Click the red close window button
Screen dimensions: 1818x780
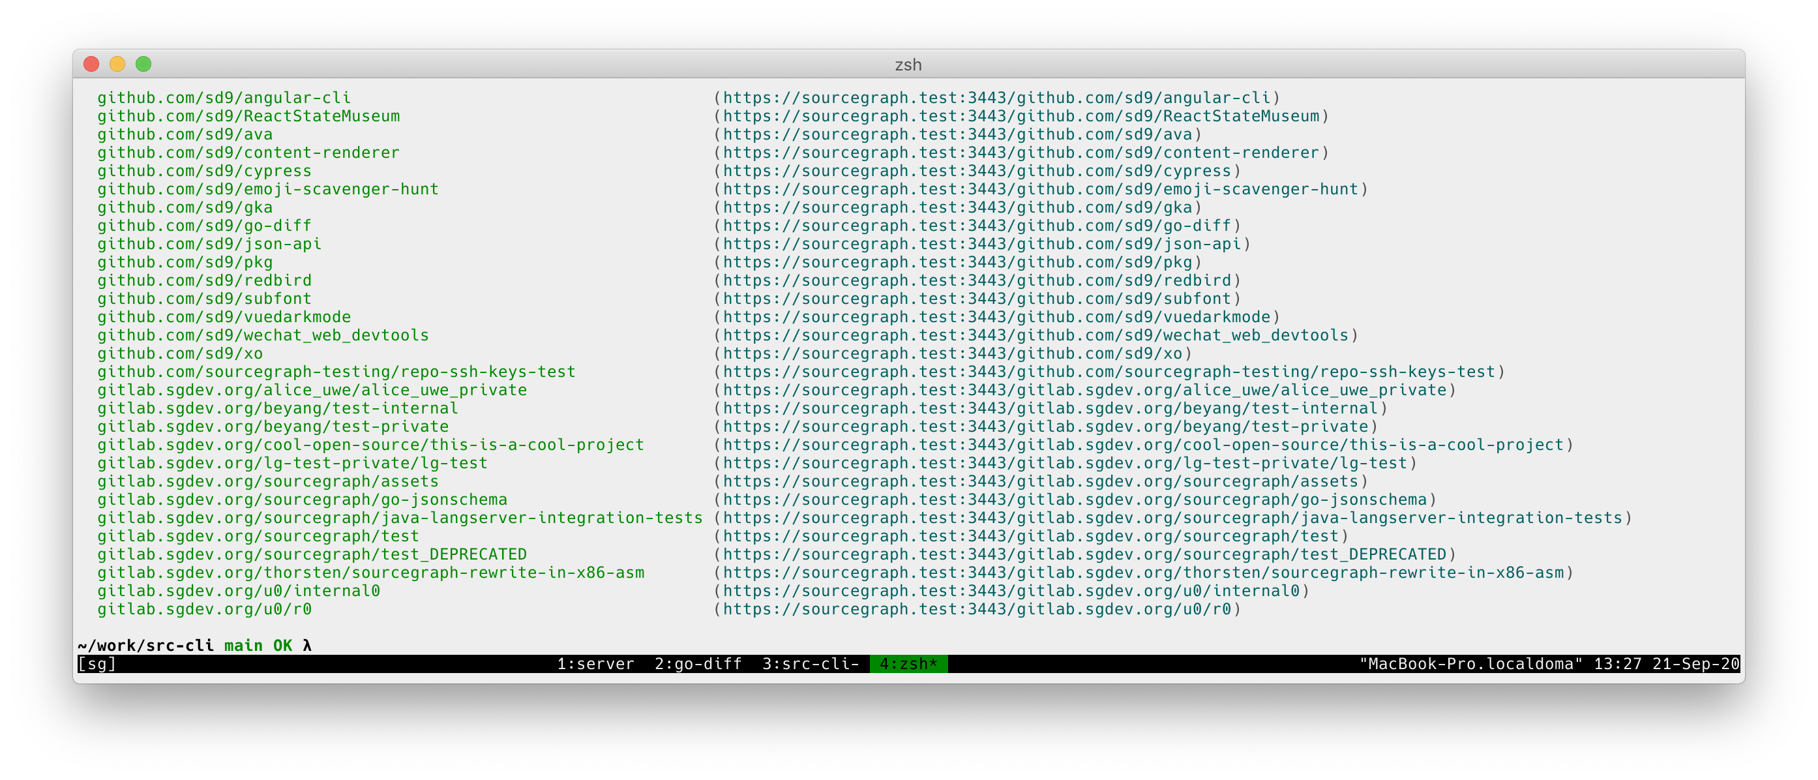coord(91,64)
